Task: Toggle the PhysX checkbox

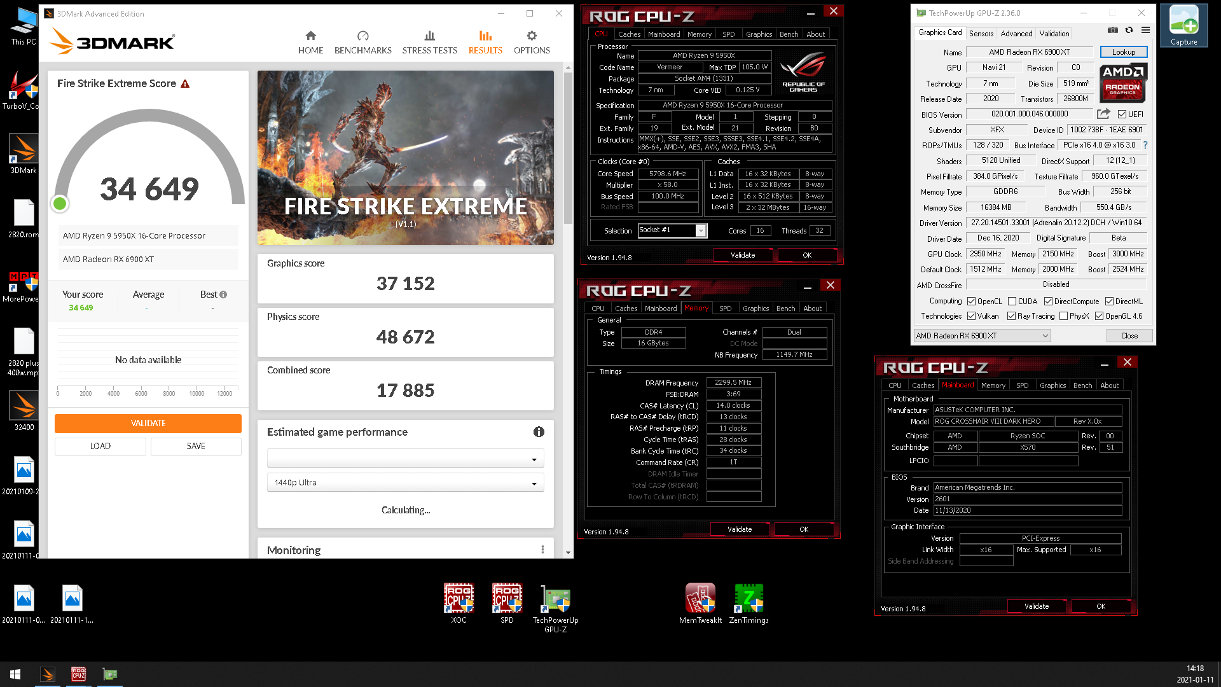Action: click(1063, 316)
